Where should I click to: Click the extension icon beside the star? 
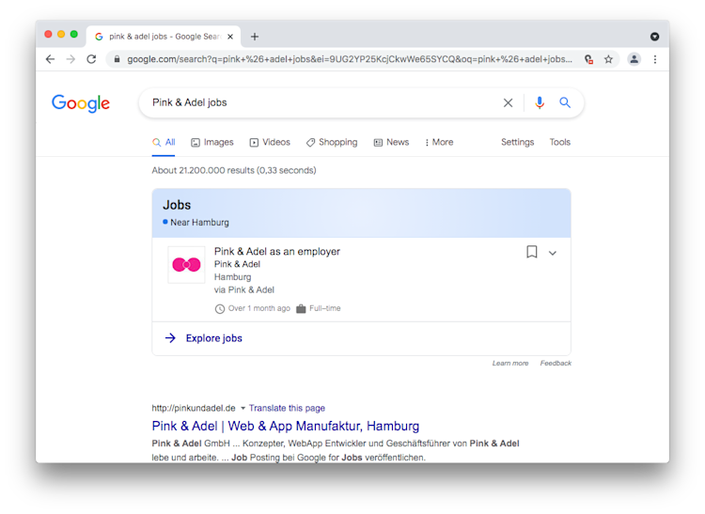588,59
